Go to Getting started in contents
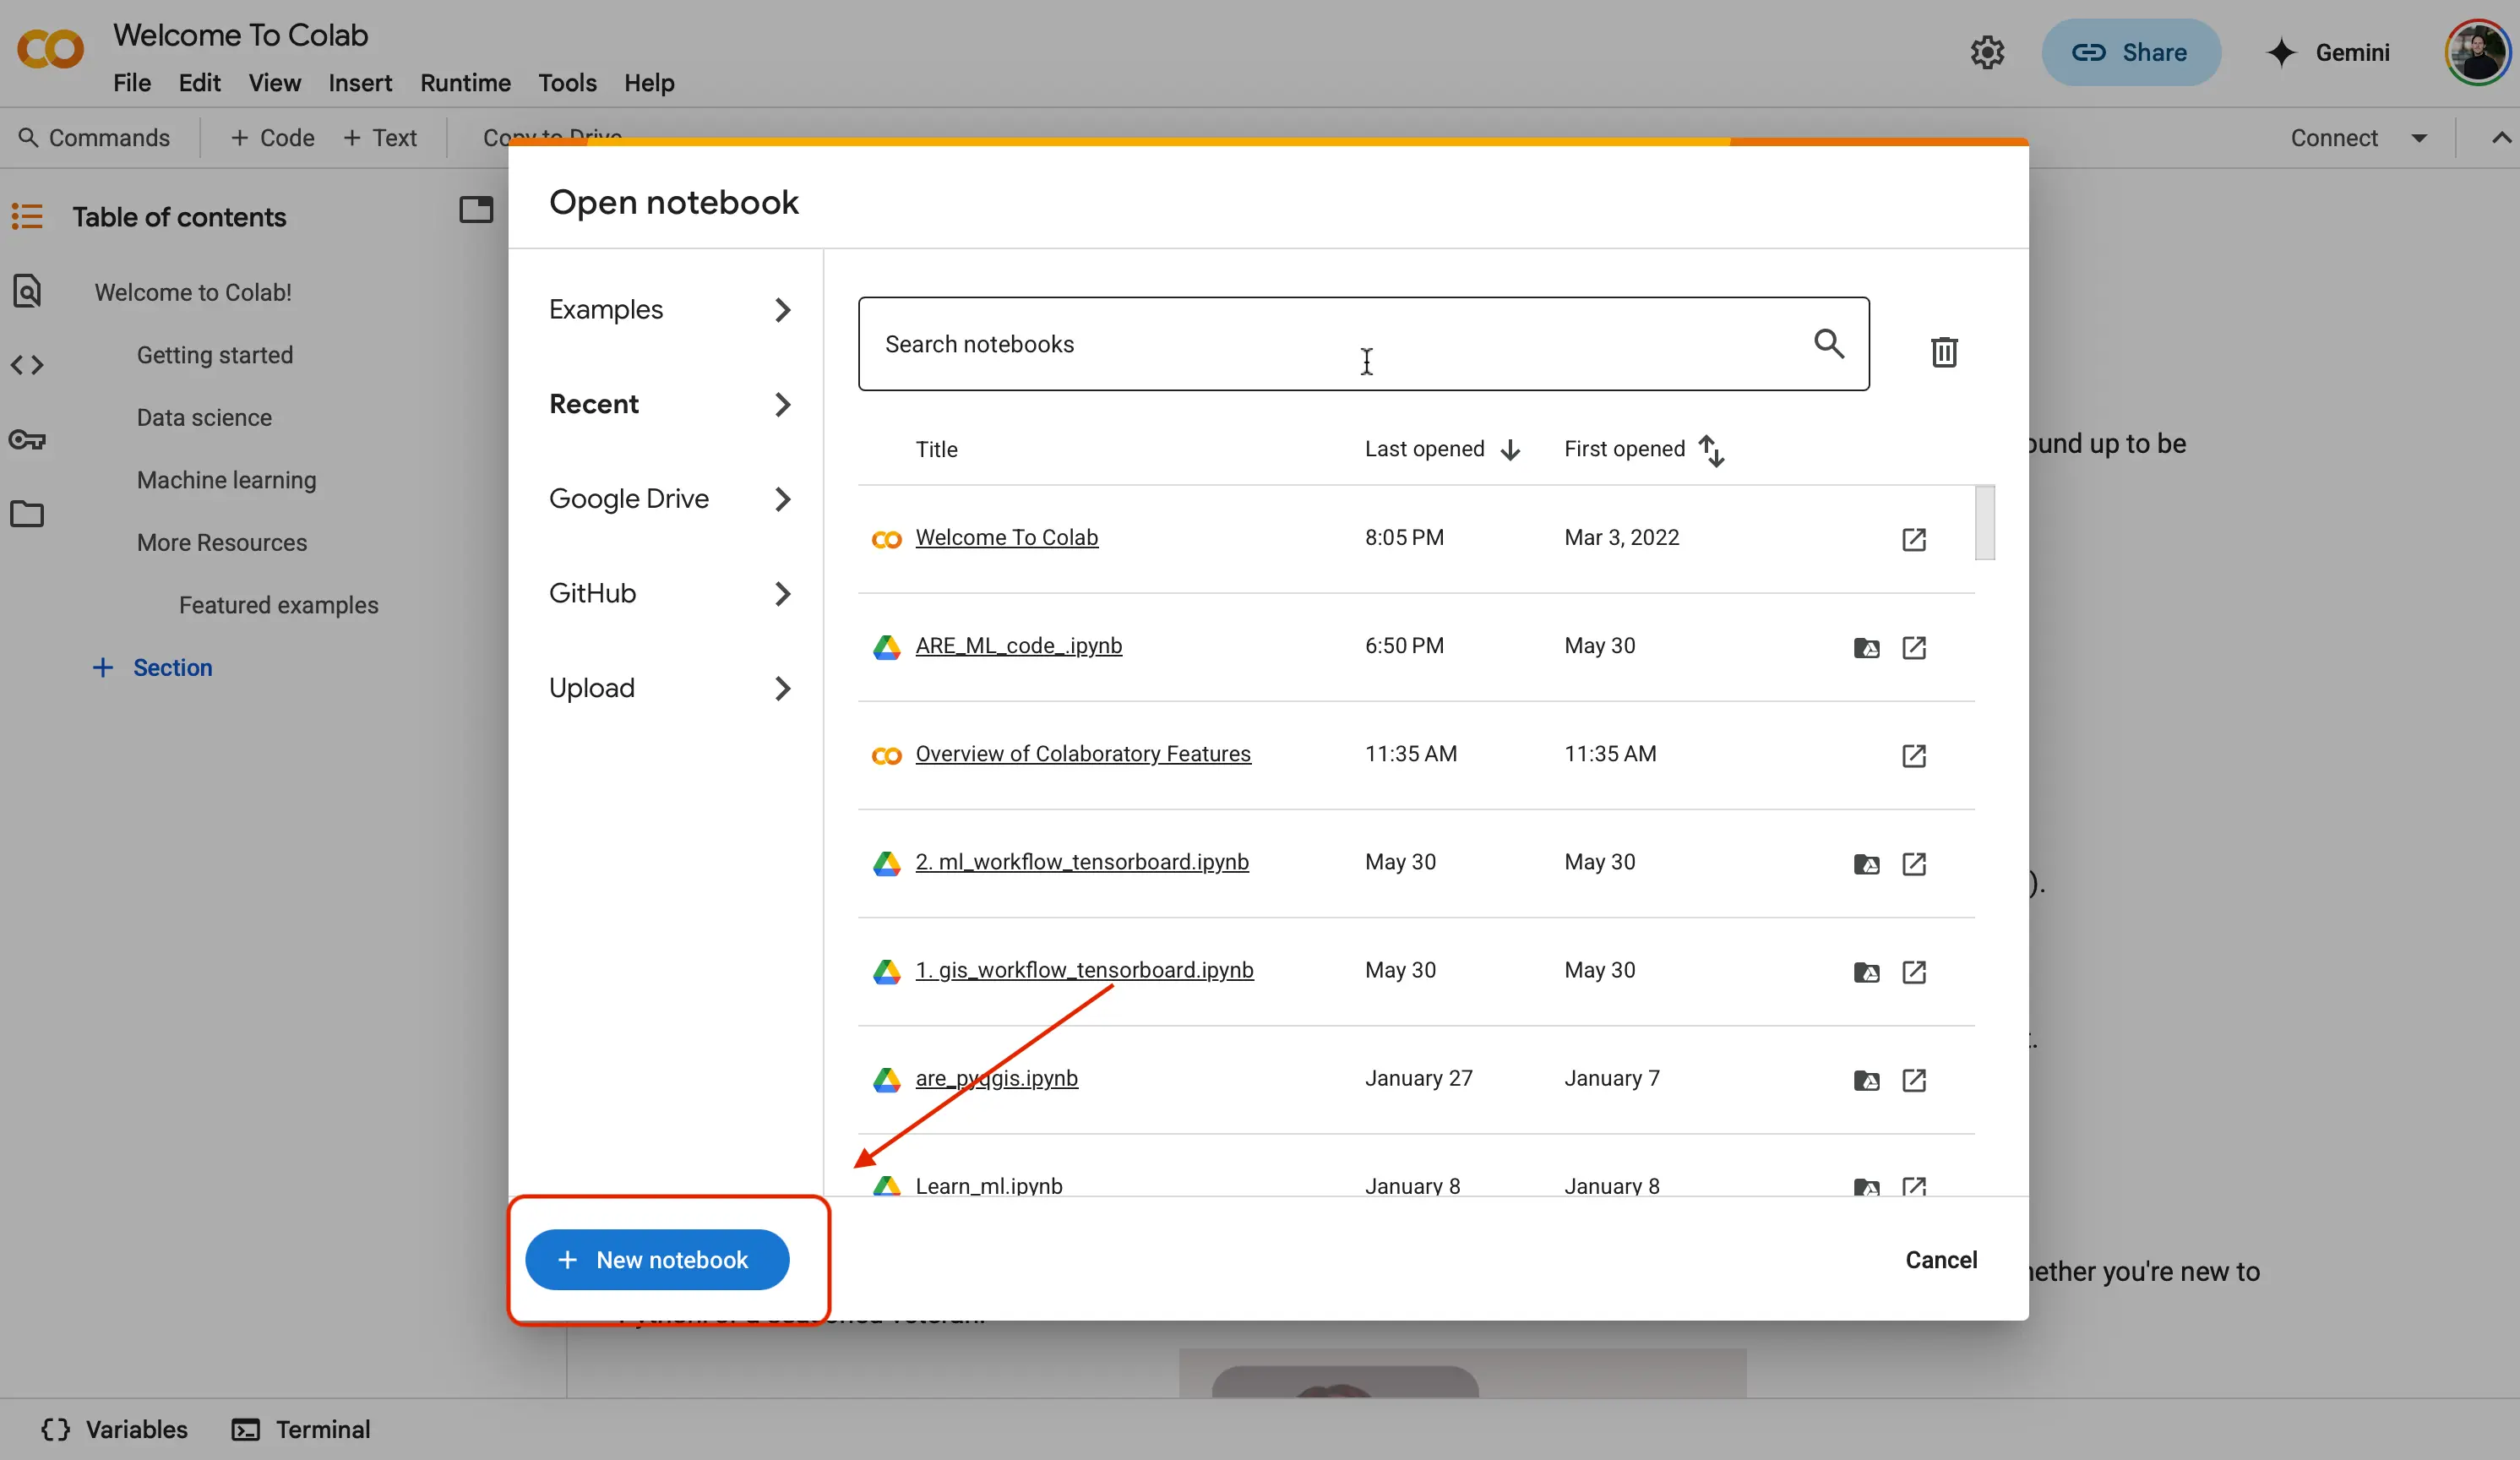Image resolution: width=2520 pixels, height=1460 pixels. click(215, 355)
